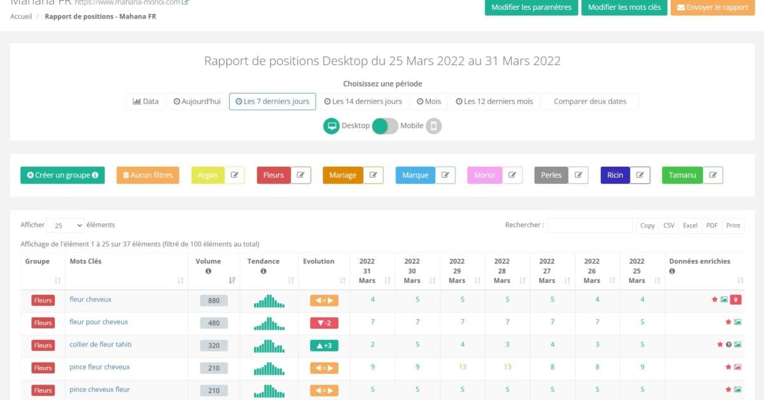
Task: Filter by the dark blue Ricin group tag
Action: [x=615, y=175]
